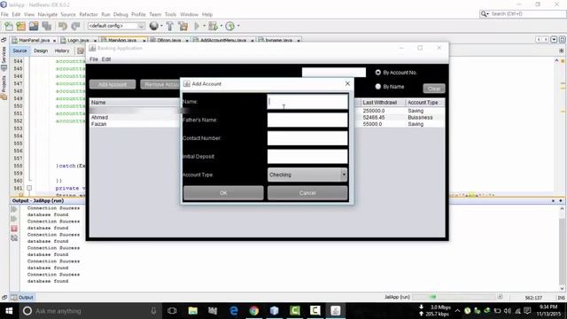This screenshot has height=319, width=567.
Task: Open the default config dropdown
Action: 116,26
